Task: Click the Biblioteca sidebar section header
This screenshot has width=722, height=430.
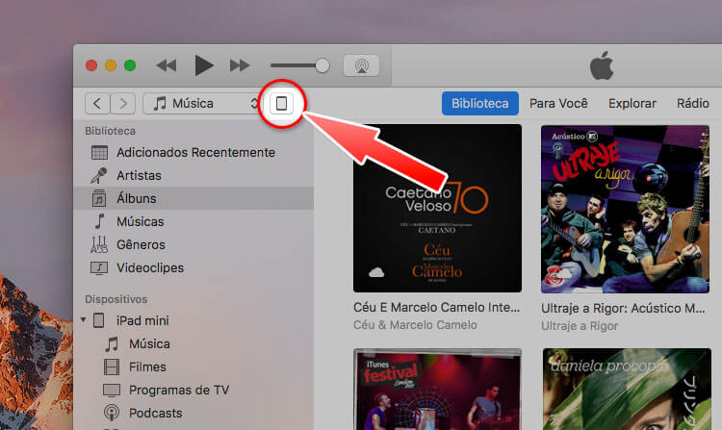Action: pos(110,131)
